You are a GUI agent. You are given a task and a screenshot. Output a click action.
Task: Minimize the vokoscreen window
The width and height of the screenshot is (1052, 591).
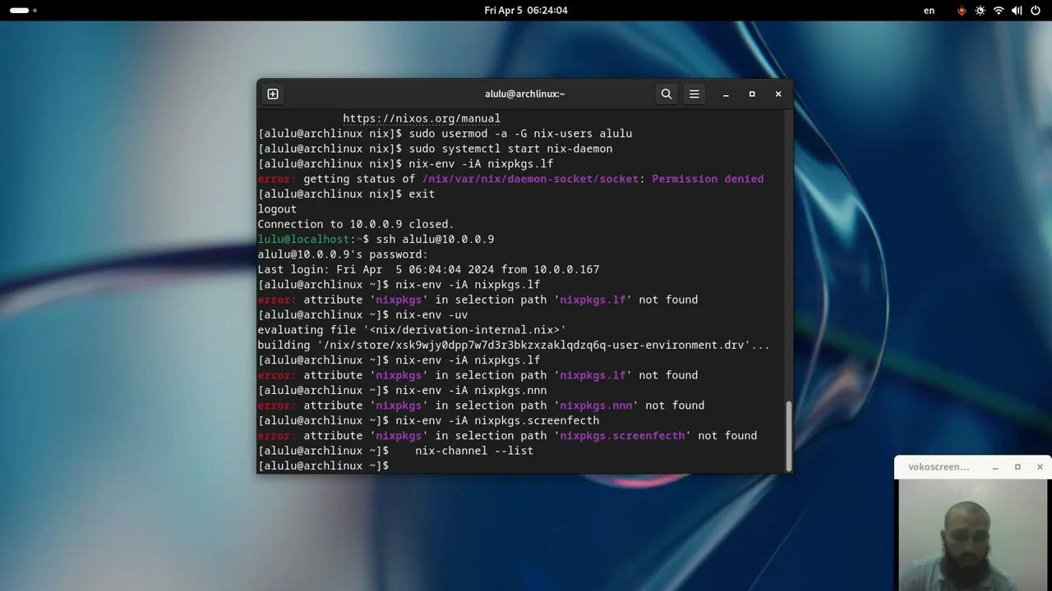click(995, 466)
